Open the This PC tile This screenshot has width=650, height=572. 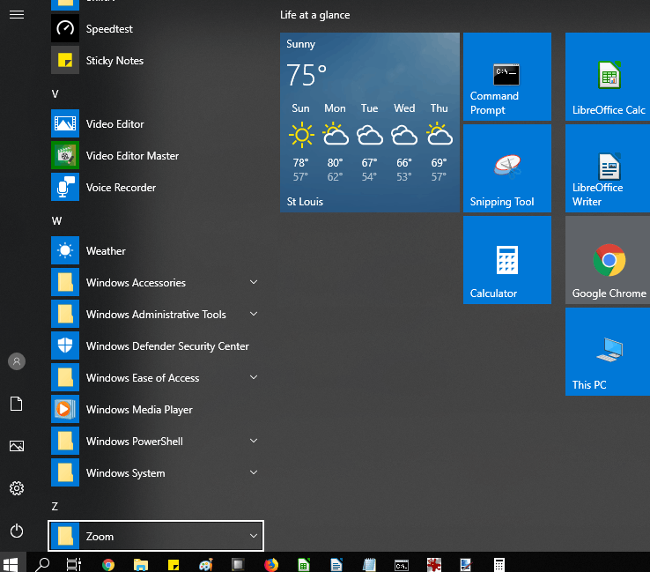tap(608, 352)
